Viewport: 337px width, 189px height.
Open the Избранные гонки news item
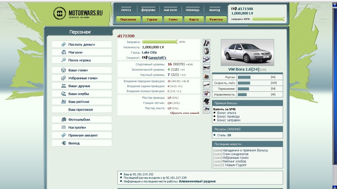235,158
